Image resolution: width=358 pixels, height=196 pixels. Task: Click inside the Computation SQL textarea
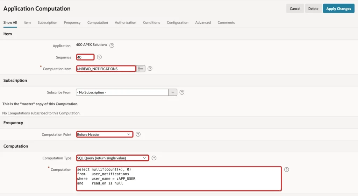pyautogui.click(x=179, y=178)
